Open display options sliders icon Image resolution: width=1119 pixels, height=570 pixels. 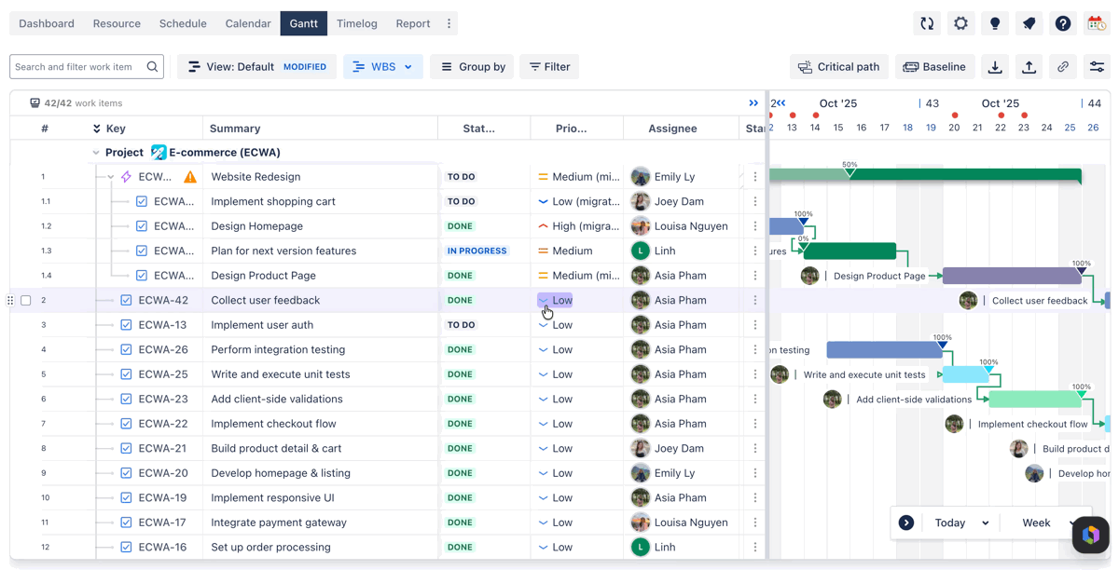tap(1097, 67)
